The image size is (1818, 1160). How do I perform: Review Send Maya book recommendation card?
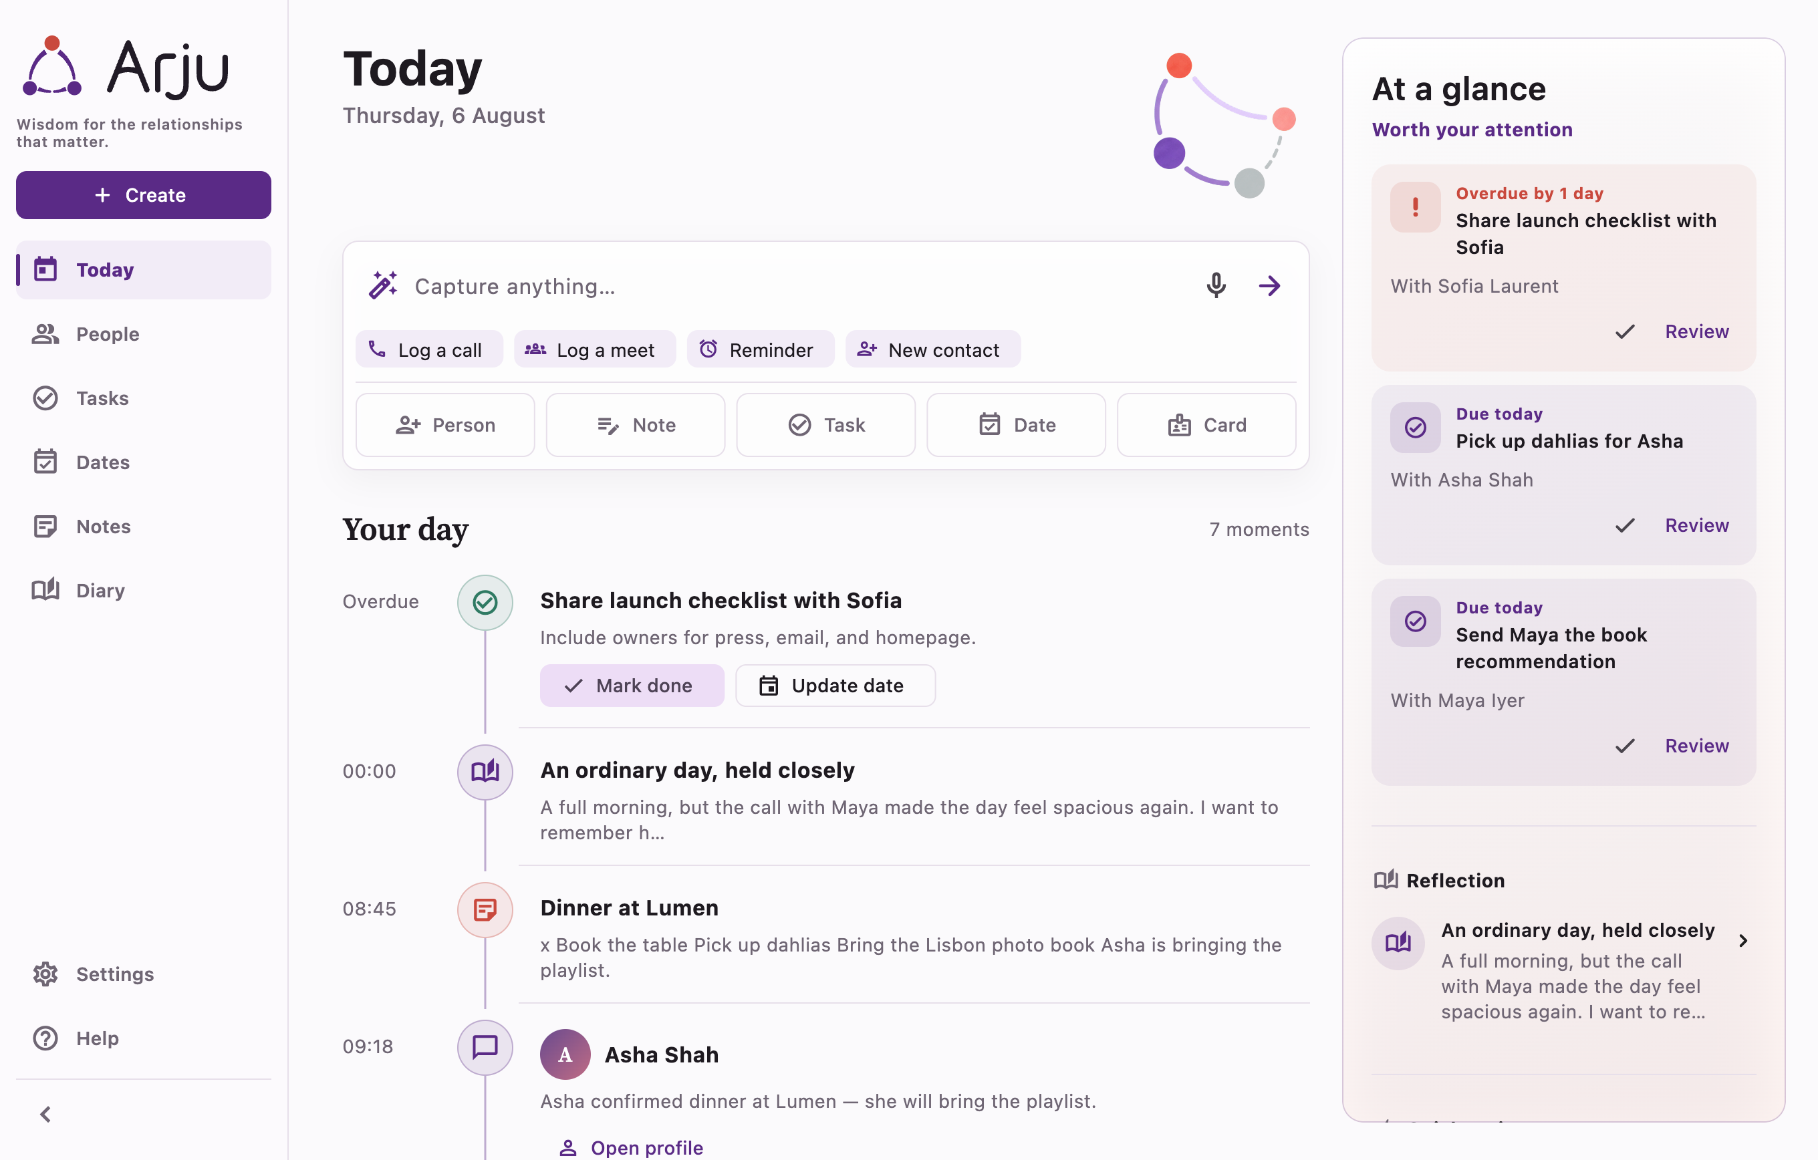(1696, 746)
